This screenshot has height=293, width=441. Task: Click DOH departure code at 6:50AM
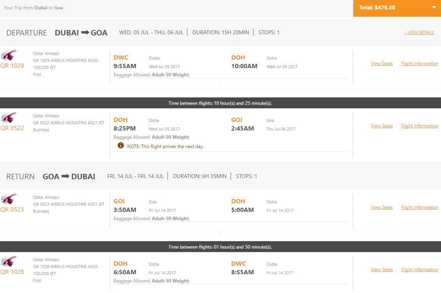tap(120, 264)
